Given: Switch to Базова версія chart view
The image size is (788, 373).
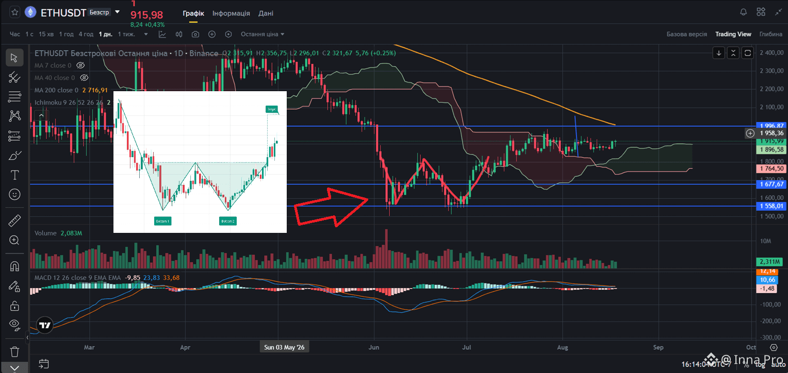Looking at the screenshot, I should click(686, 34).
